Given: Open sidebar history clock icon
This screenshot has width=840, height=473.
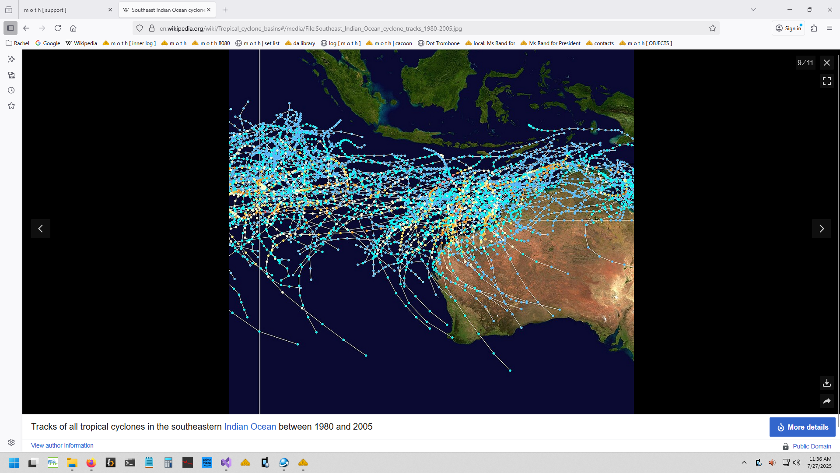Looking at the screenshot, I should [11, 91].
